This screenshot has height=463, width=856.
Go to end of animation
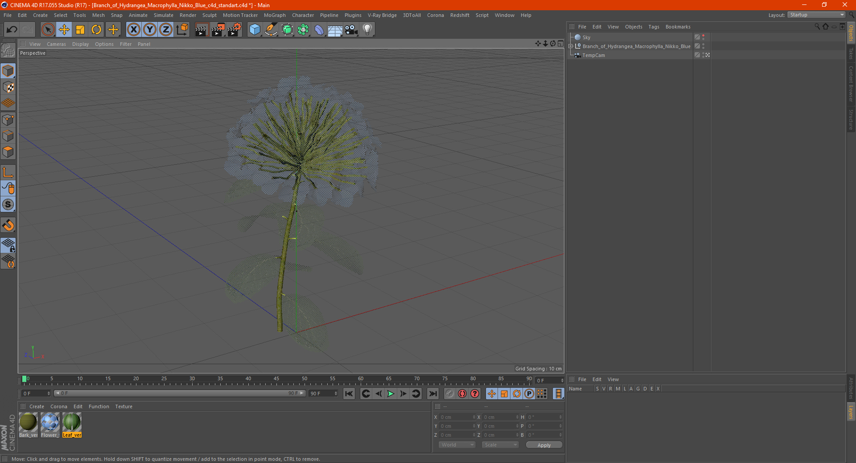point(432,394)
